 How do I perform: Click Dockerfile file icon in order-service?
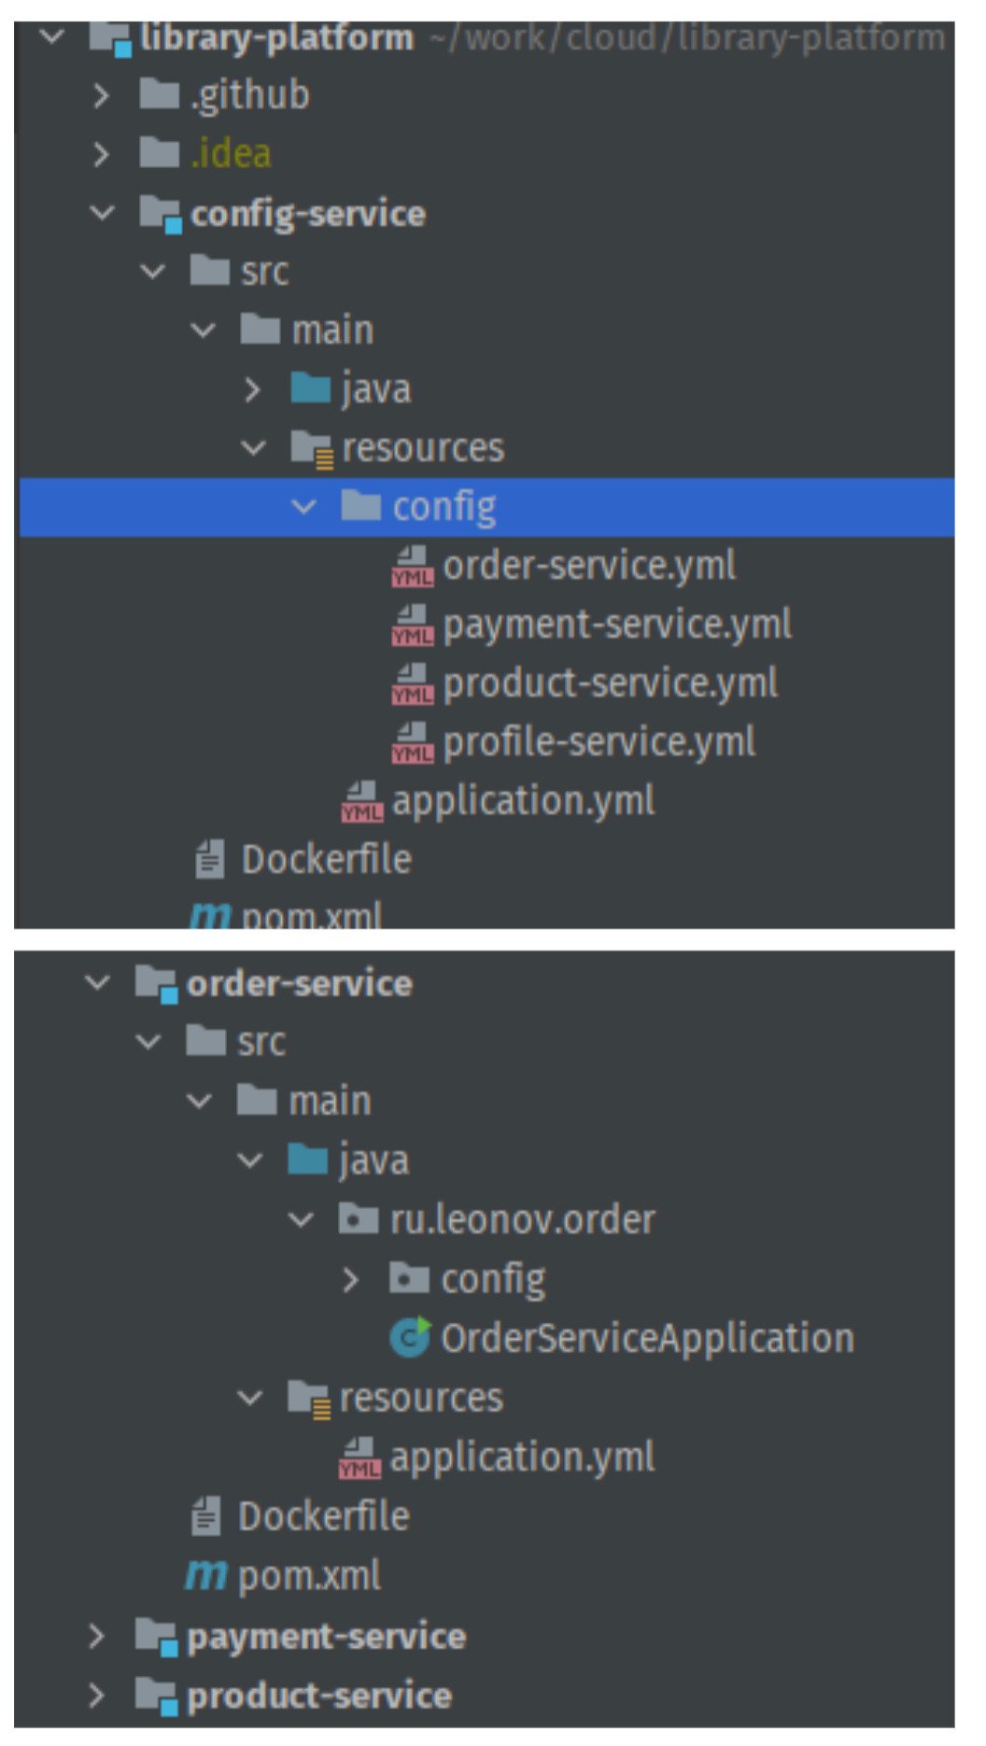(x=206, y=1516)
